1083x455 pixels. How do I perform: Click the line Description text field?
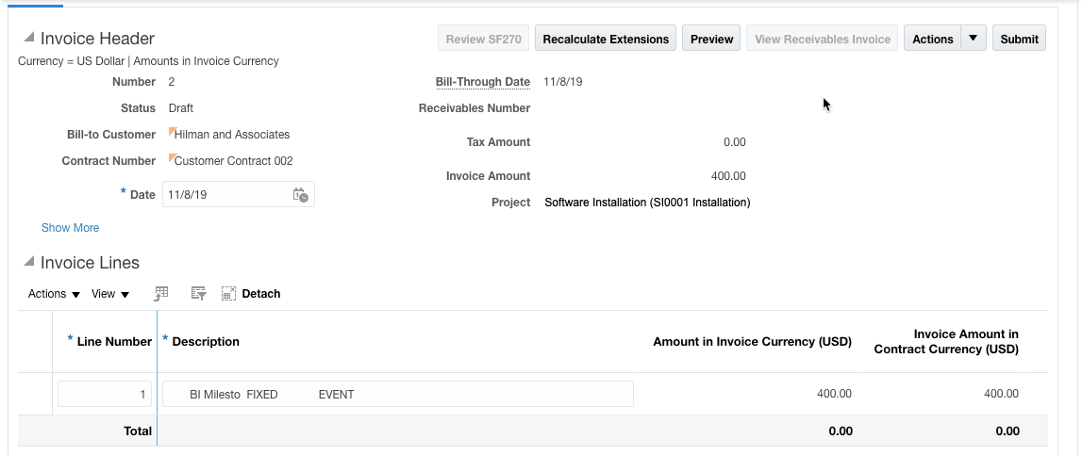397,394
